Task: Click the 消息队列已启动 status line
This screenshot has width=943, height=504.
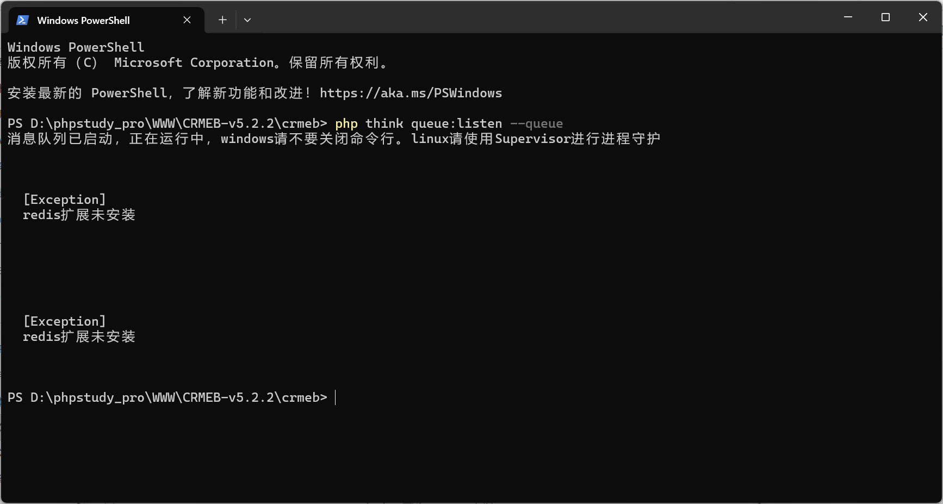Action: tap(334, 139)
